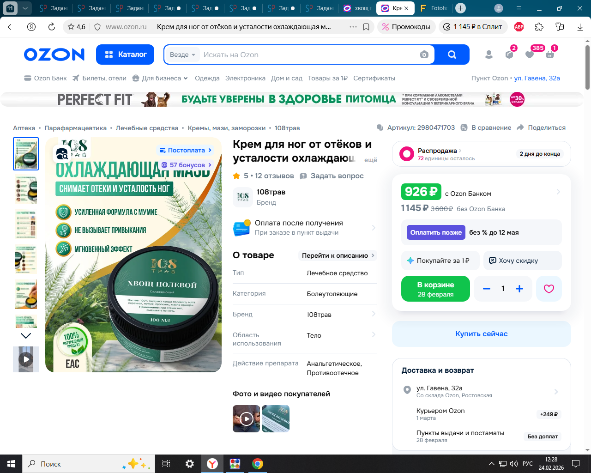Open the shopping cart icon
The image size is (591, 473).
pyautogui.click(x=550, y=55)
